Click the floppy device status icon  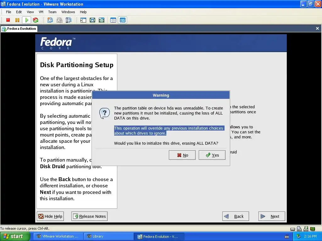306,229
